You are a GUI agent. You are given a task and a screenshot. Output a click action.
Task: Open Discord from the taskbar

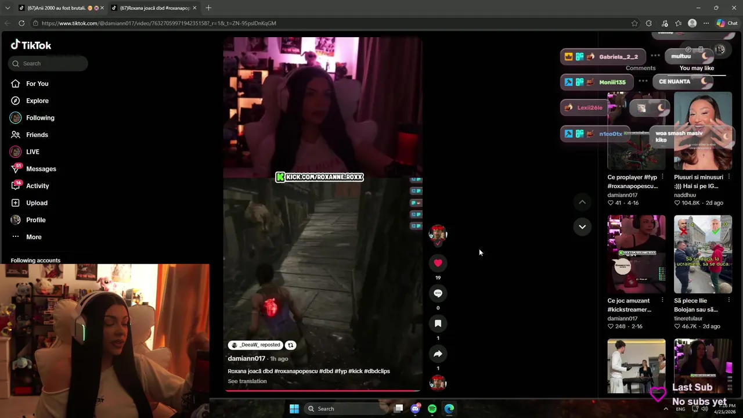pyautogui.click(x=415, y=409)
